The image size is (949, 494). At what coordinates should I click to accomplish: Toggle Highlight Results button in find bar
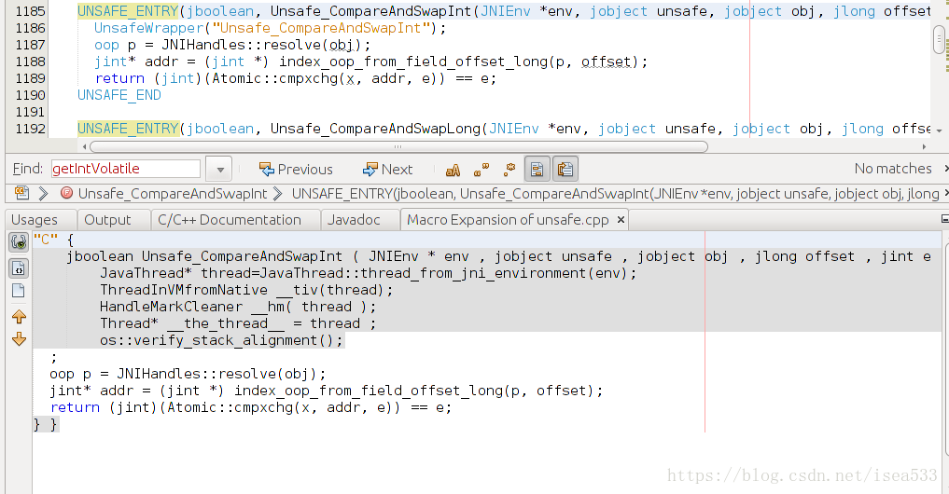(537, 170)
